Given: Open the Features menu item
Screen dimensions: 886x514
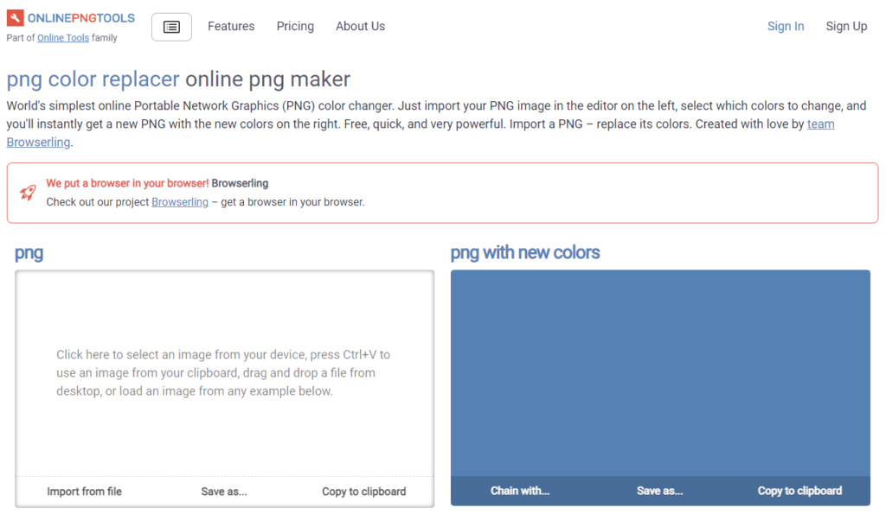Looking at the screenshot, I should click(x=231, y=27).
